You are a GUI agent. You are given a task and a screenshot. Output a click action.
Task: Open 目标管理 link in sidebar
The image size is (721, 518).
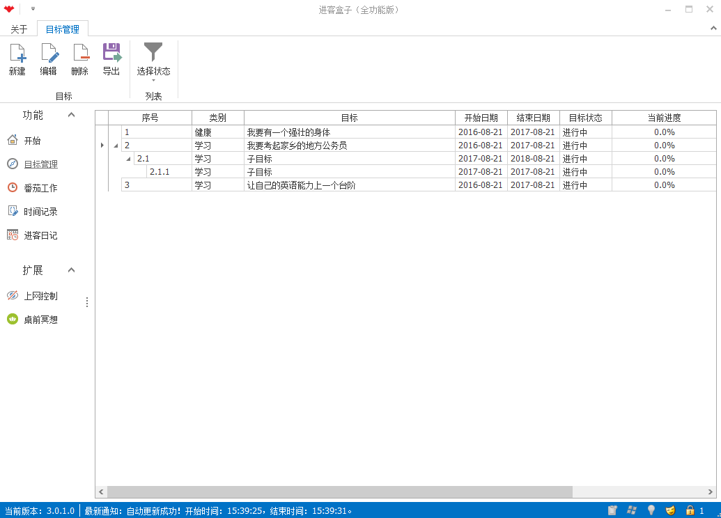[x=41, y=164]
